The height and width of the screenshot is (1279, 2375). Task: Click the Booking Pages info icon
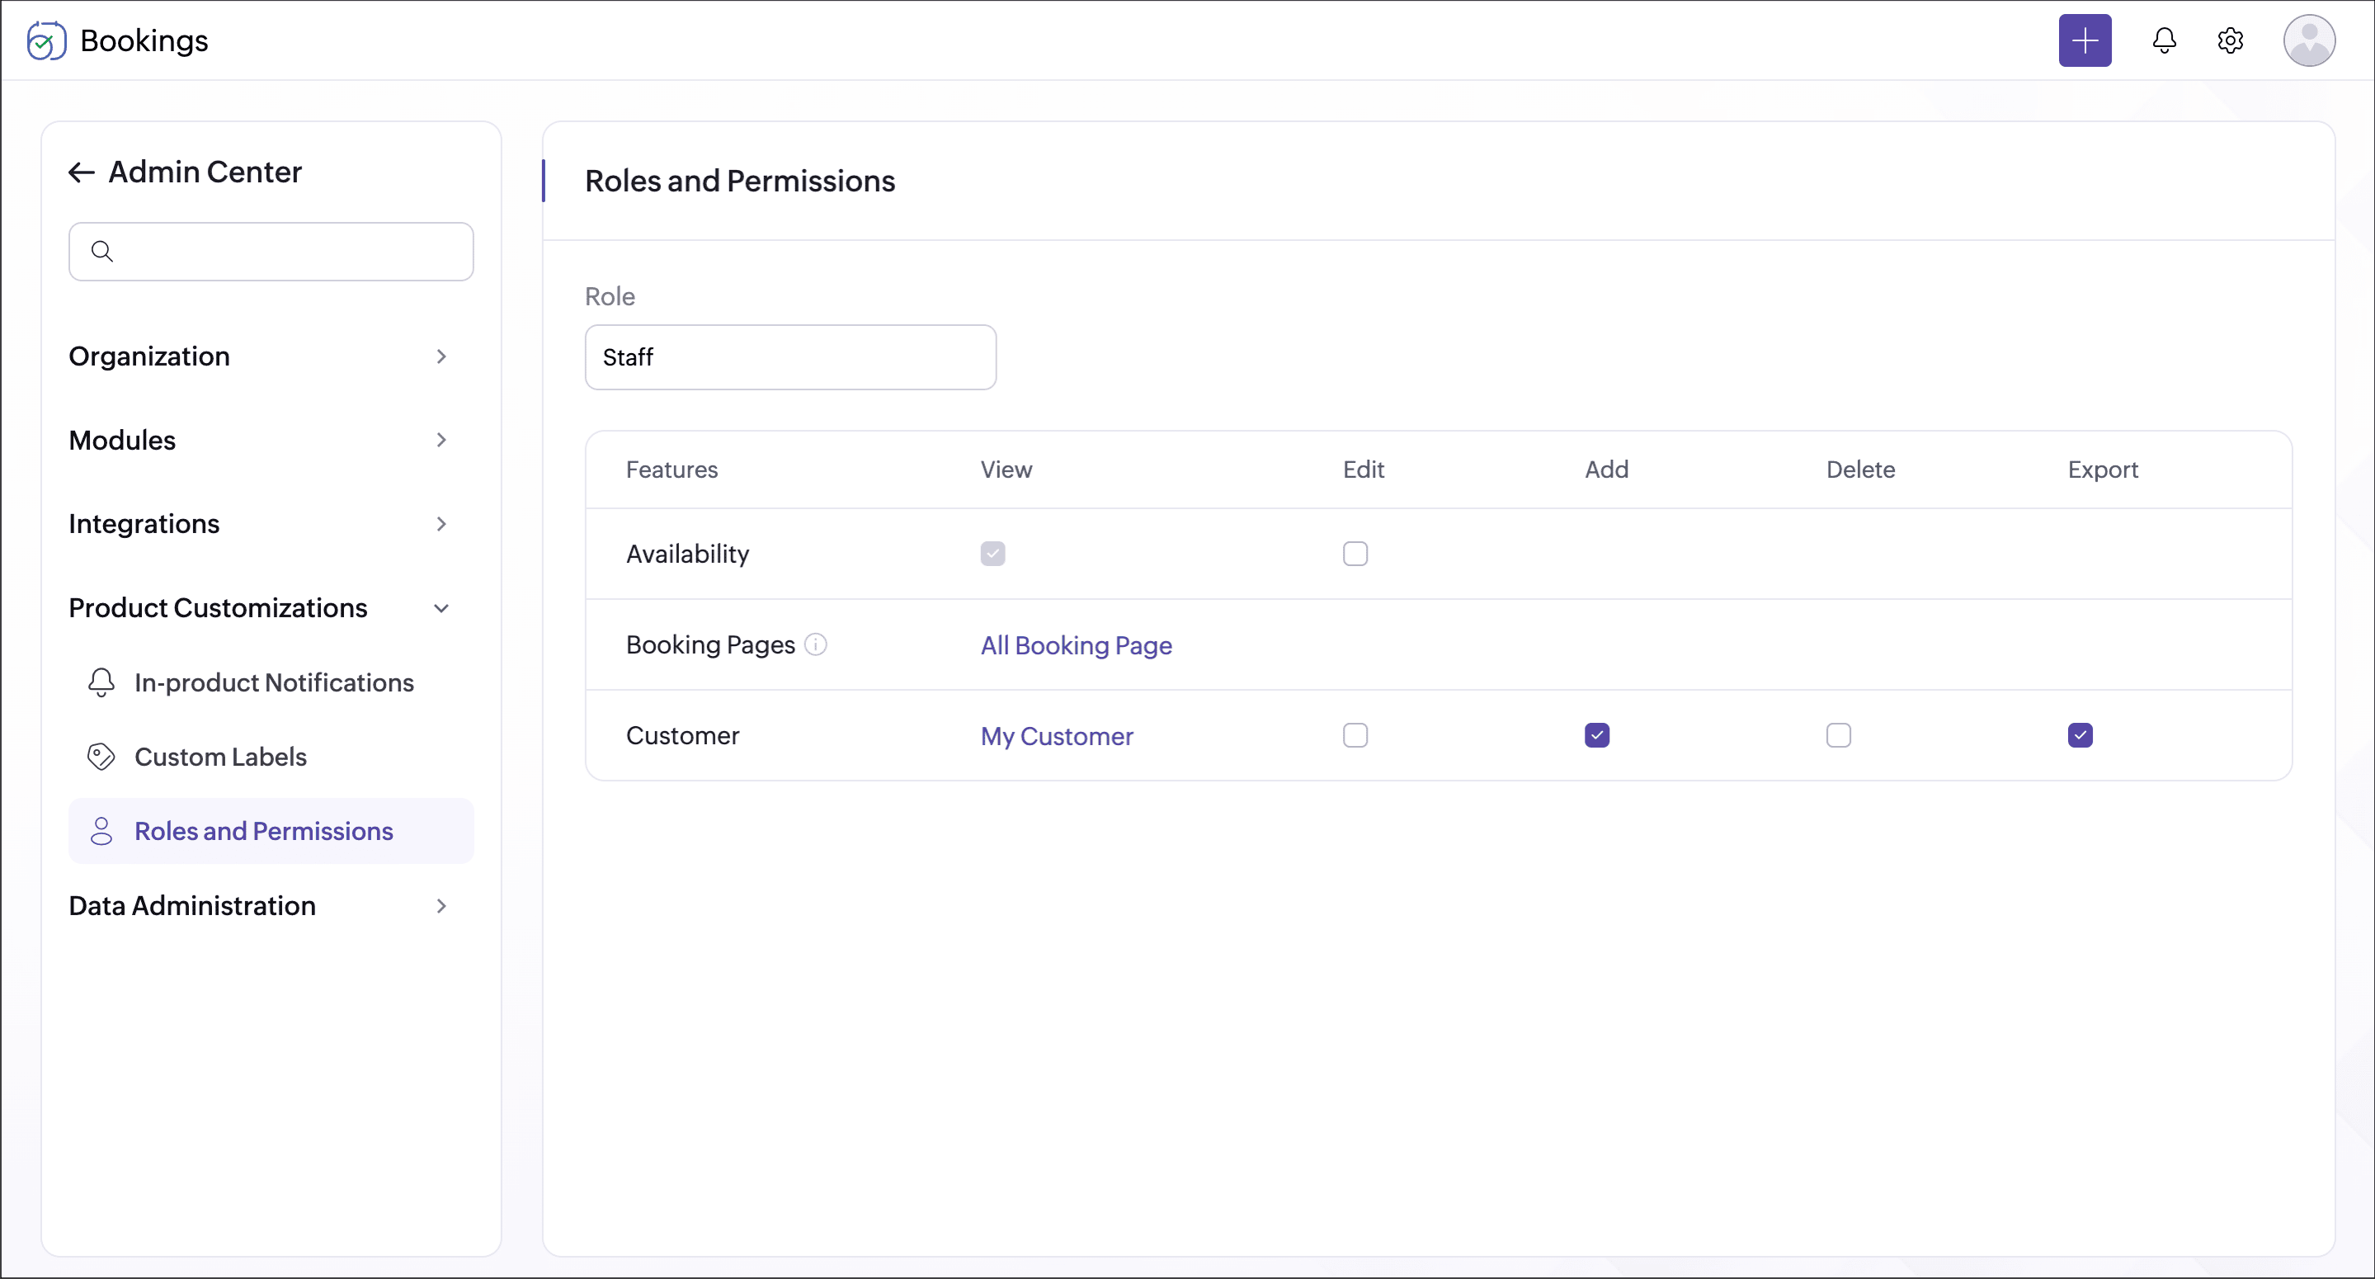pyautogui.click(x=816, y=644)
